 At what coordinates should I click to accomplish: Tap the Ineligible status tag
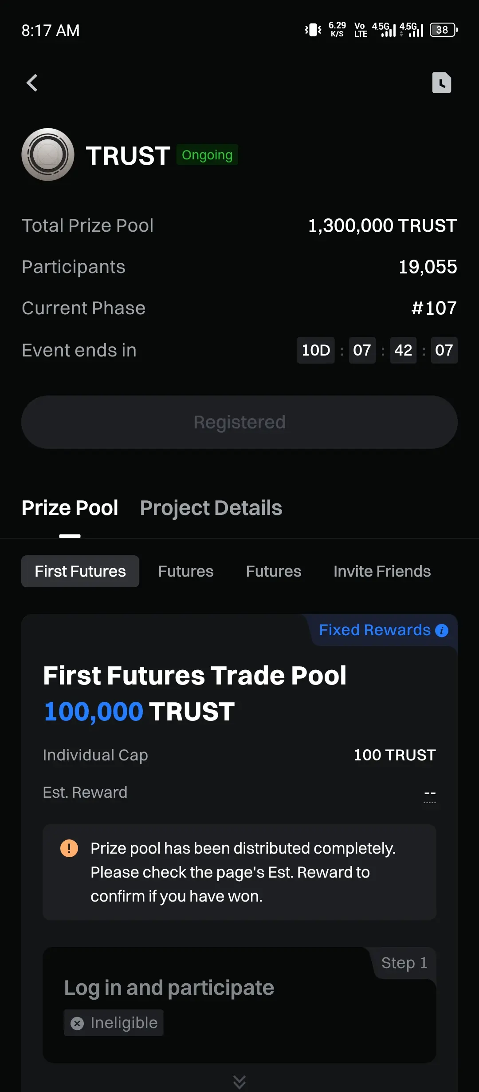[x=114, y=1023]
